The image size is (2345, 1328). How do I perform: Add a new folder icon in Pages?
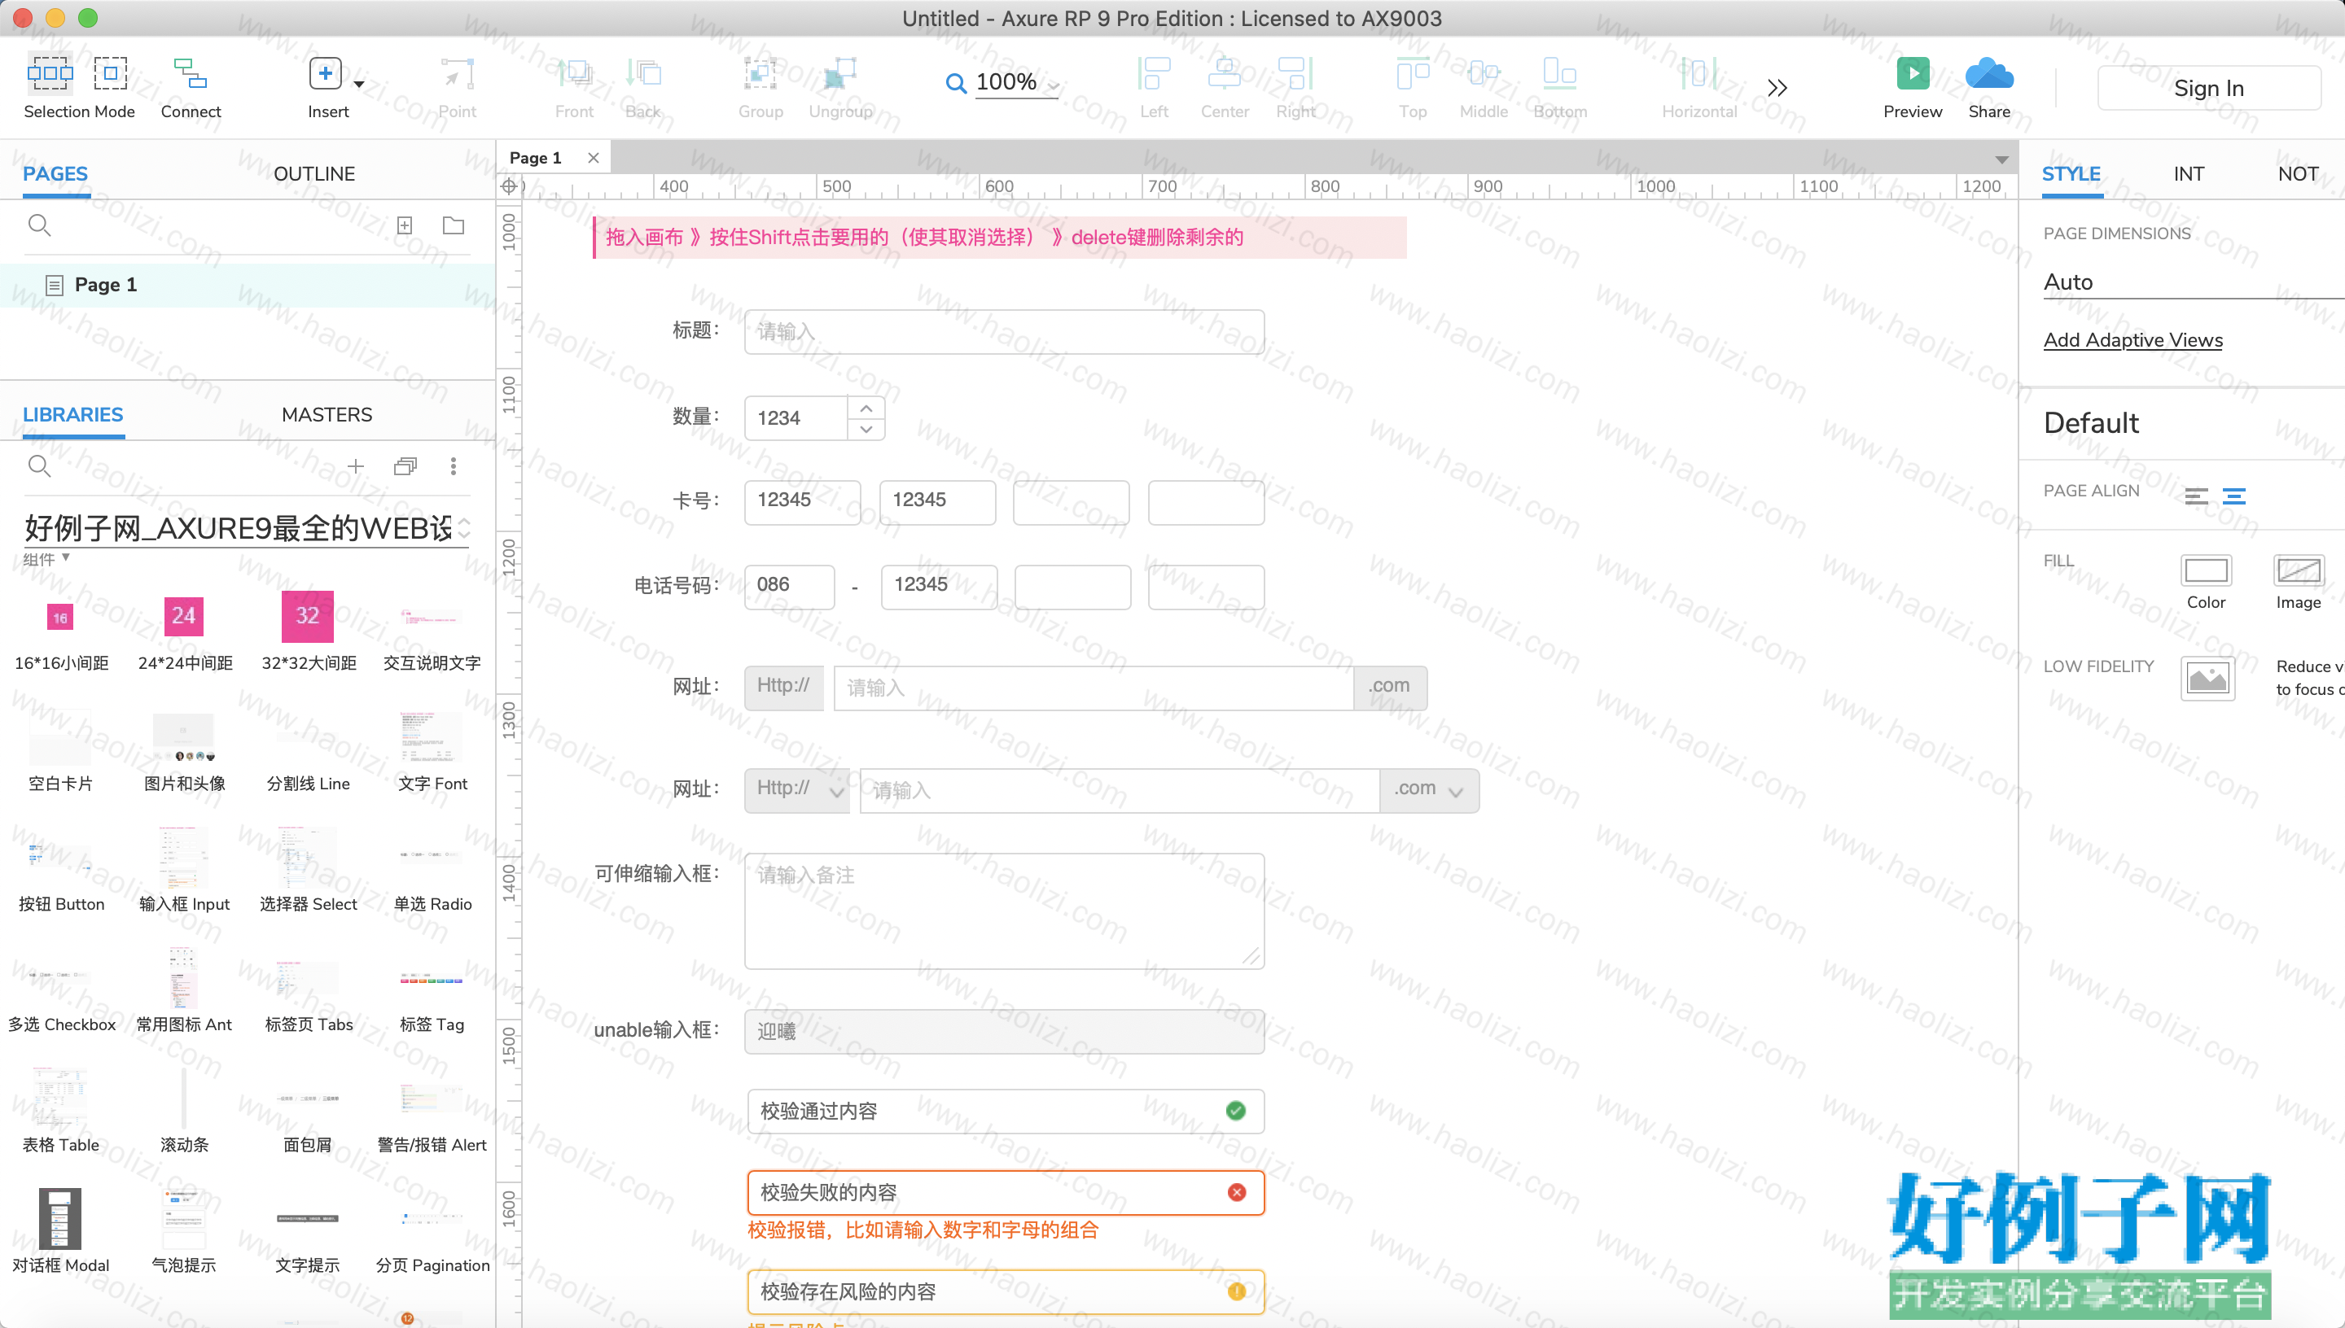click(x=454, y=225)
